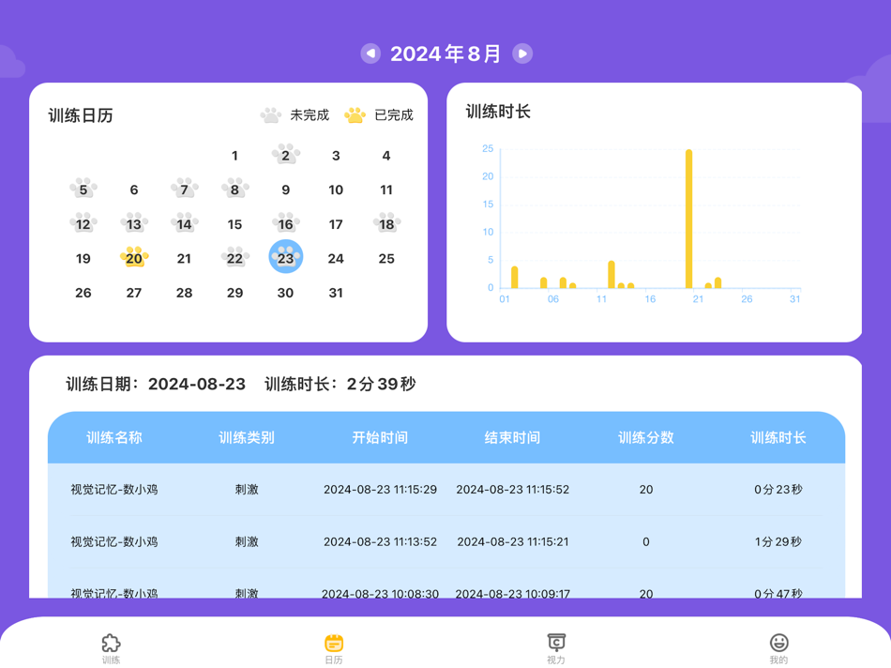Click the 2024年8月 month title

(445, 53)
